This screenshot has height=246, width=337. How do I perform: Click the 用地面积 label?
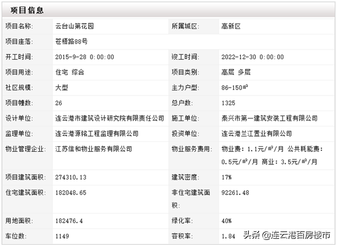pyautogui.click(x=19, y=221)
